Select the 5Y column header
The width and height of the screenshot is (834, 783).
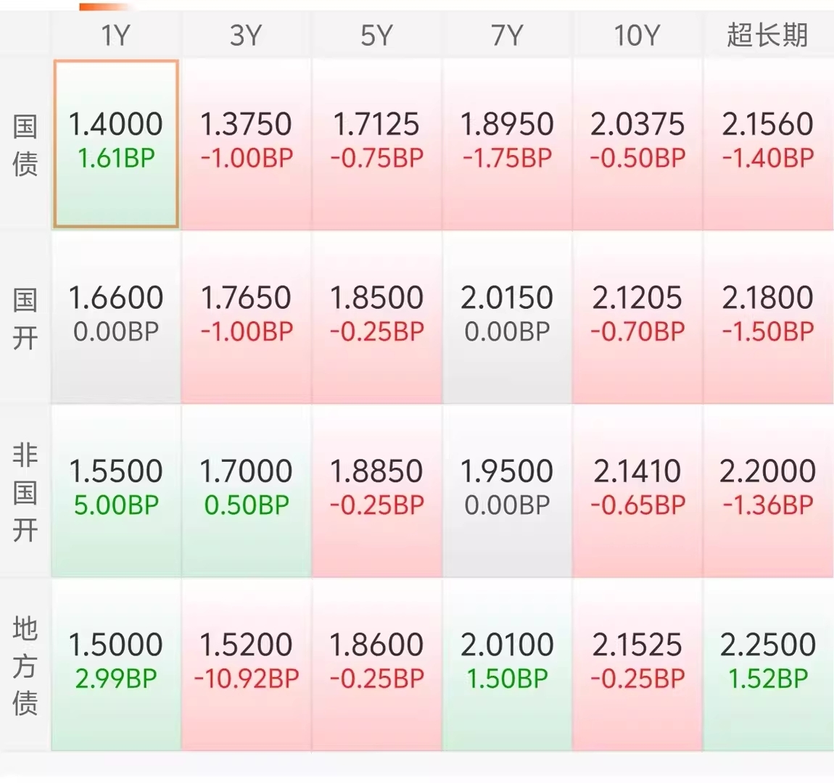[x=376, y=36]
